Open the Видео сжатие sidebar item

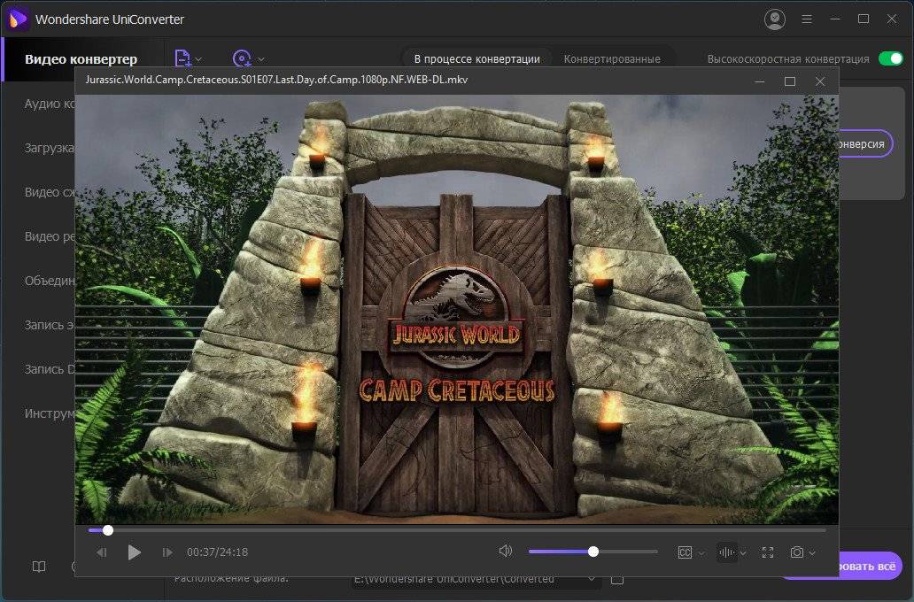click(x=50, y=192)
